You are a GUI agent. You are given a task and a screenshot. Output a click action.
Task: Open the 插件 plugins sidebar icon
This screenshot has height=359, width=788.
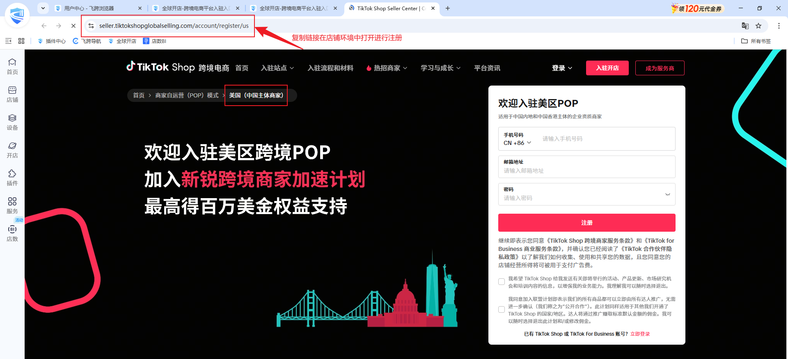tap(12, 178)
